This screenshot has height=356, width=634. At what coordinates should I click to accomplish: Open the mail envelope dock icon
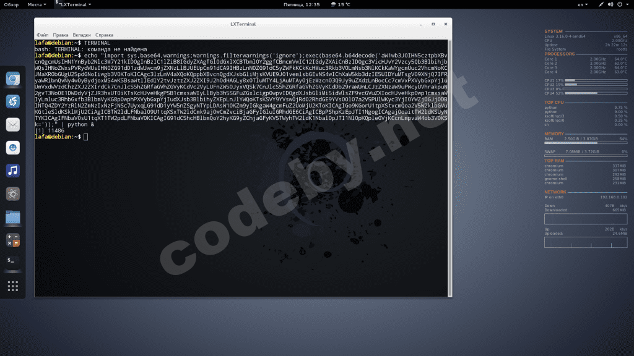(x=12, y=124)
